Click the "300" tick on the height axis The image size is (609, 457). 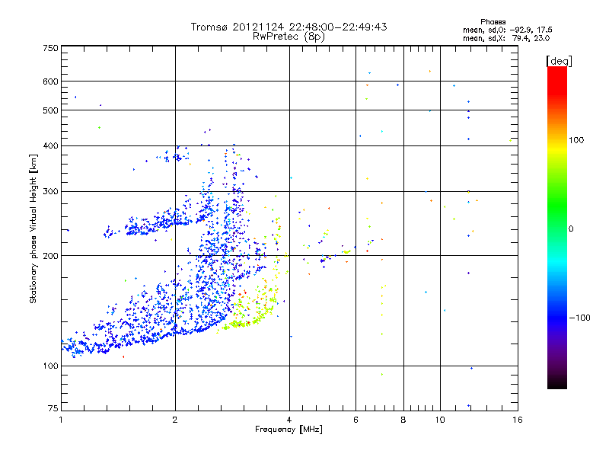click(x=50, y=192)
